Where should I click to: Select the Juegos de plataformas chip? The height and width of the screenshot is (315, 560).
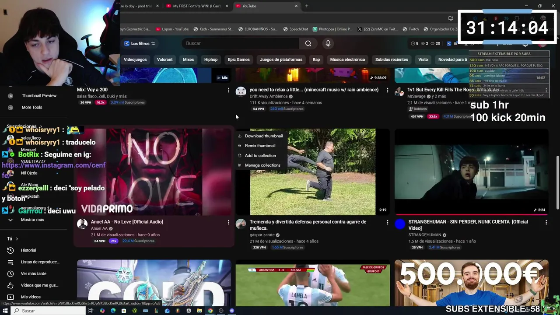tap(281, 59)
